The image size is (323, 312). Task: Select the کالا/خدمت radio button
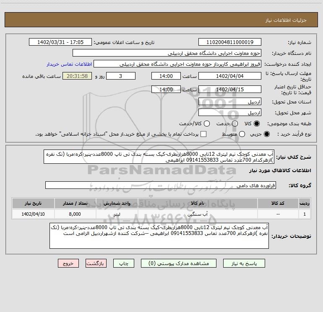pyautogui.click(x=207, y=124)
